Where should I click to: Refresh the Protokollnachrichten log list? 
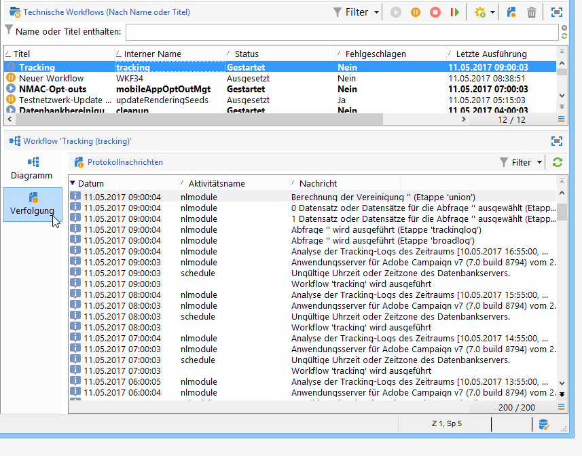click(558, 162)
